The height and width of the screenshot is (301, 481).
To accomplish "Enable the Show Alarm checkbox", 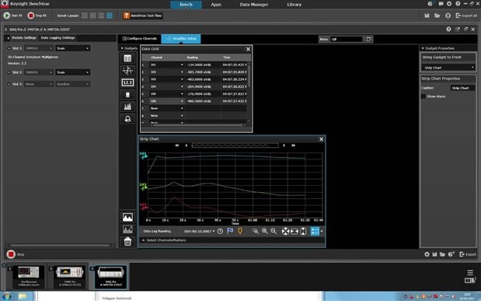I will click(x=423, y=96).
